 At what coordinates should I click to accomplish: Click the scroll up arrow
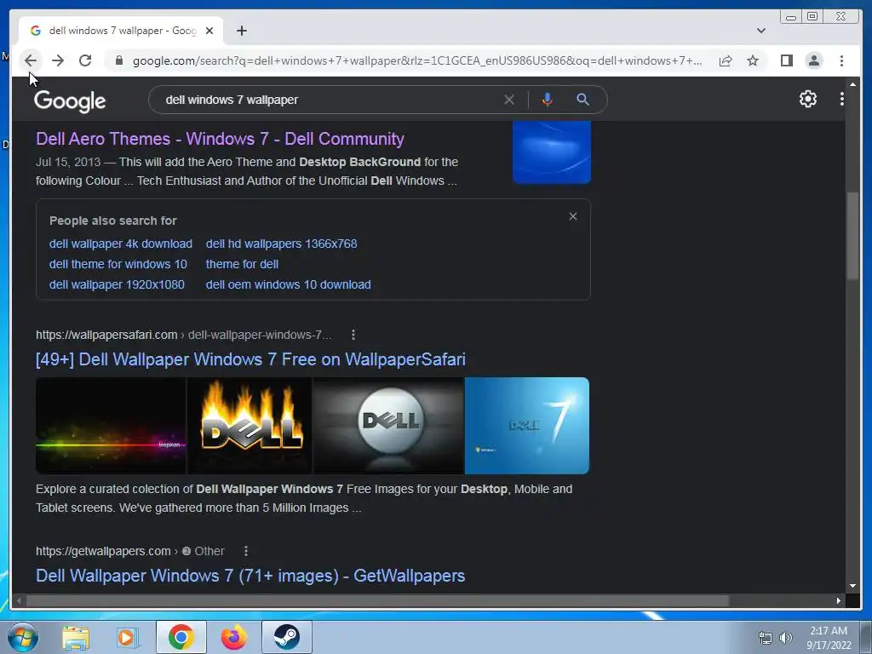(x=852, y=84)
